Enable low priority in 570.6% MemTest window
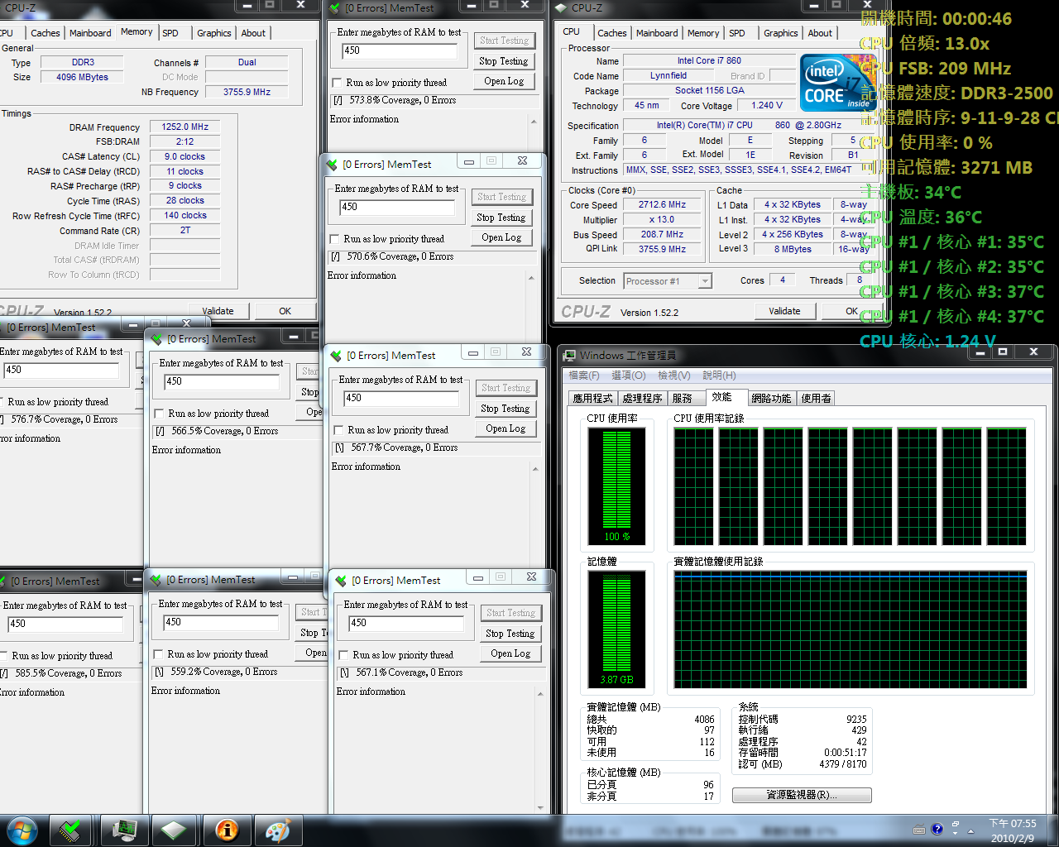1059x847 pixels. (x=334, y=239)
